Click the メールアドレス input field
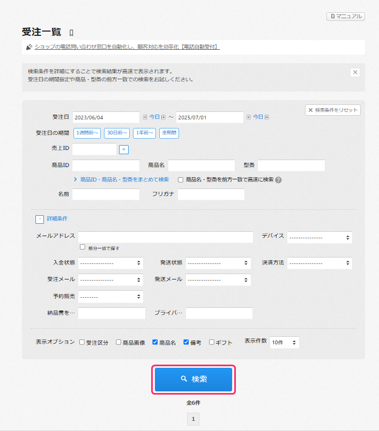Viewport: 379px width, 431px height. pos(166,237)
